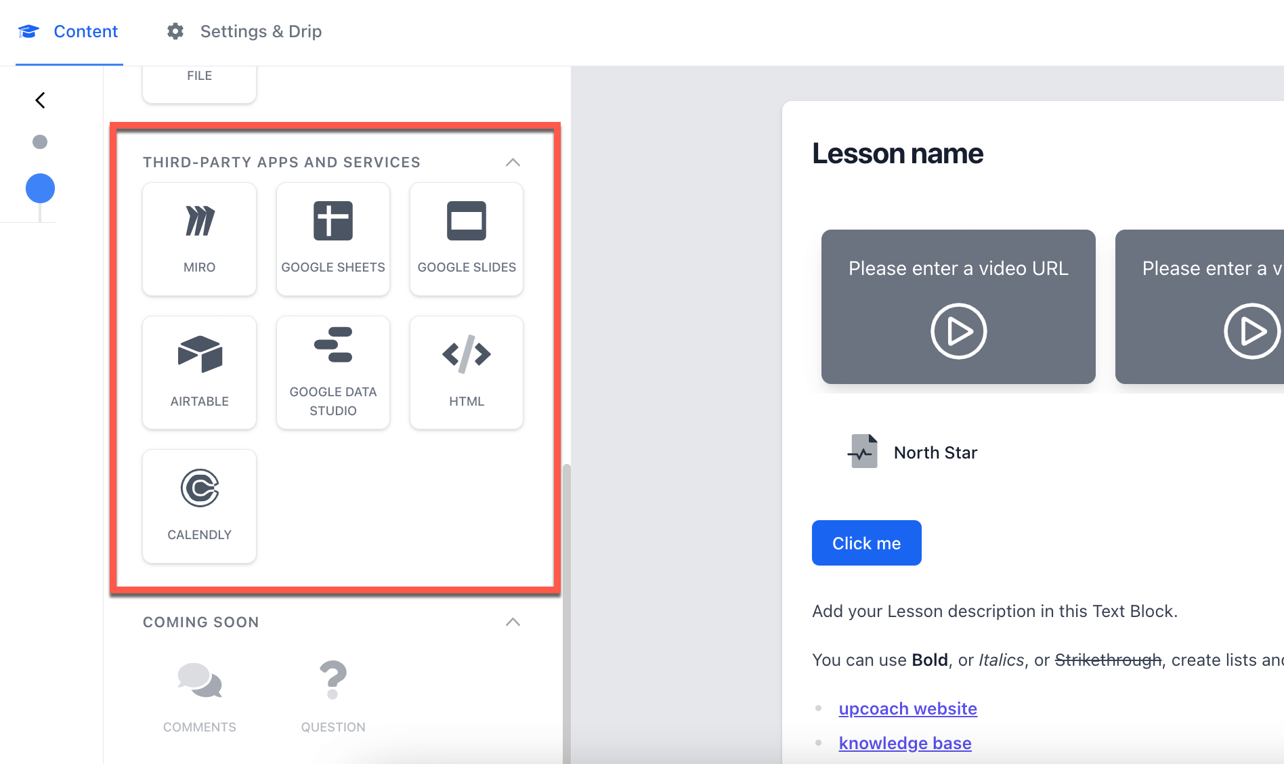Image resolution: width=1284 pixels, height=764 pixels.
Task: Click the gear icon beside Settings & Drip
Action: (x=175, y=30)
